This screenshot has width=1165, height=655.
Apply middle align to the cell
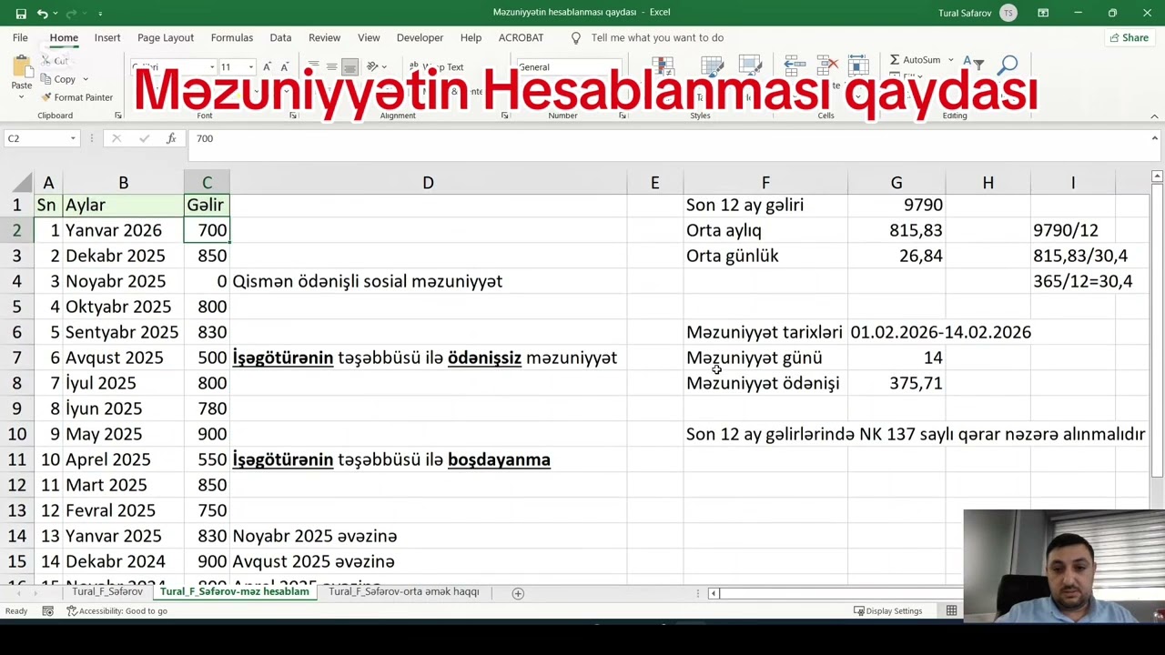coord(331,67)
